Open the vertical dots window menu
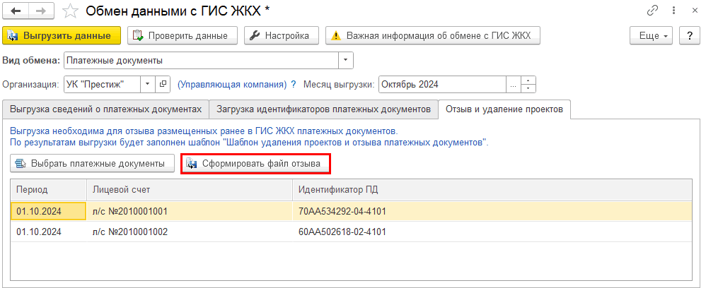This screenshot has height=288, width=706. point(671,11)
